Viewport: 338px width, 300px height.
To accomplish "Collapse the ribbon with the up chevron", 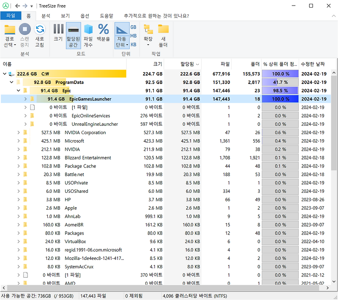I will pos(333,16).
